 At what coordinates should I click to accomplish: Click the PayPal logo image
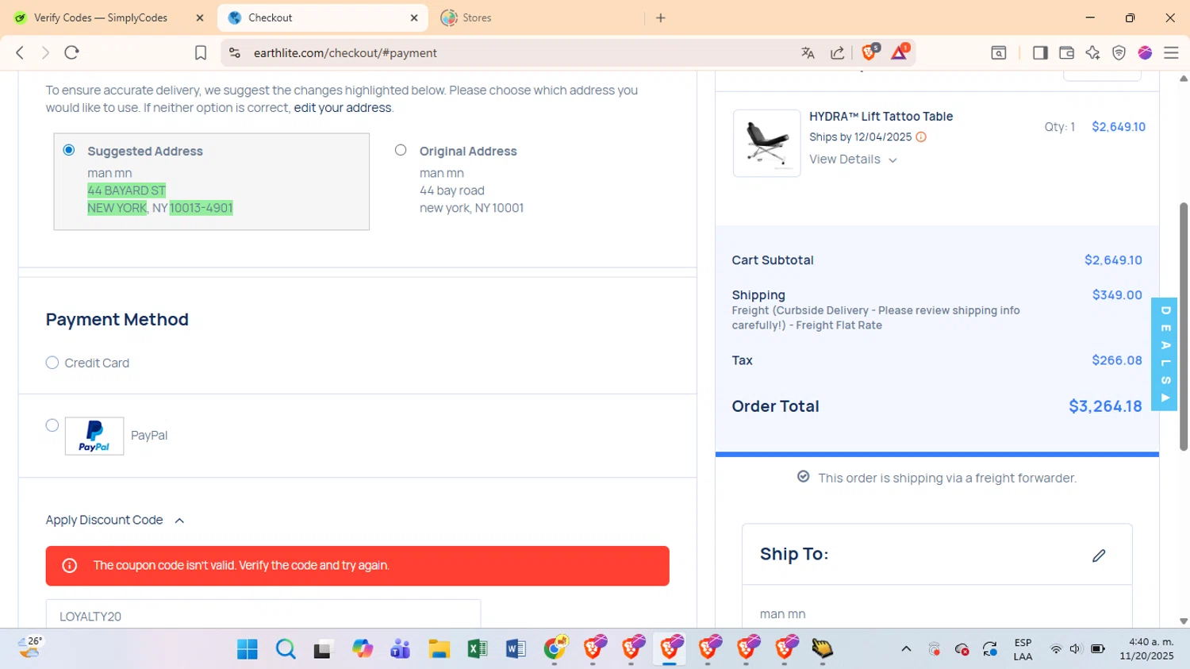click(94, 436)
